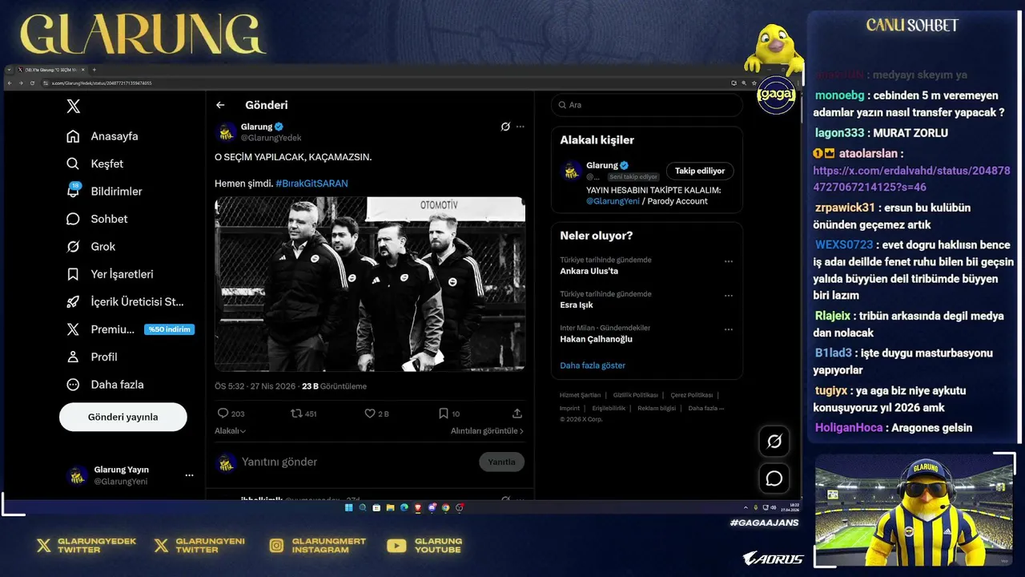1025x577 pixels.
Task: Open Sohbet messages
Action: pos(97,219)
